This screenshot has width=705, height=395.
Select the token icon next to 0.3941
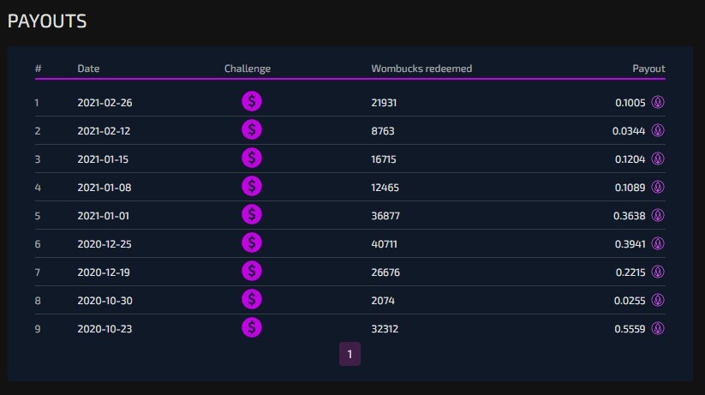(658, 244)
